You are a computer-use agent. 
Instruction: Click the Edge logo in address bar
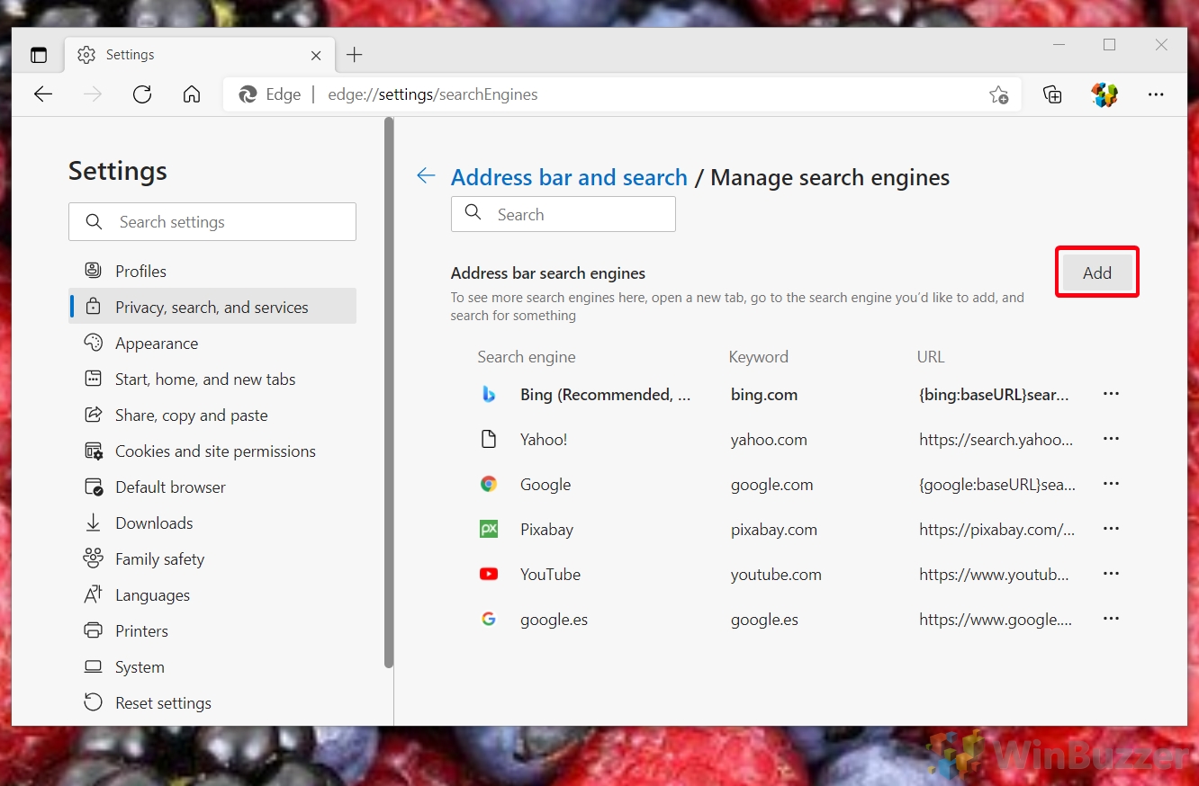(x=248, y=94)
